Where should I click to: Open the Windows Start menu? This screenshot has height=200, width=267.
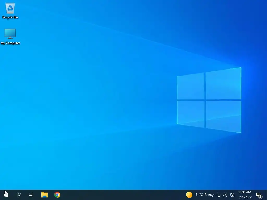coord(6,195)
